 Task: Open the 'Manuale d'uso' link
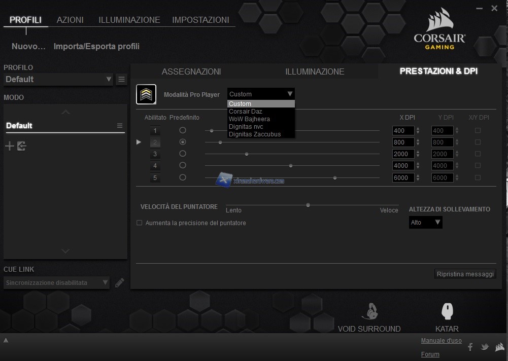(441, 341)
